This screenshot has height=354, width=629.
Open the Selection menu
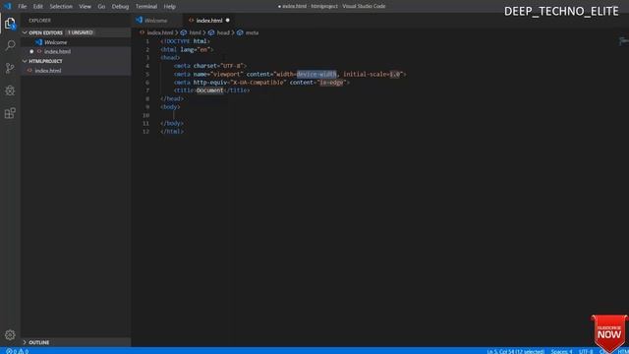61,7
